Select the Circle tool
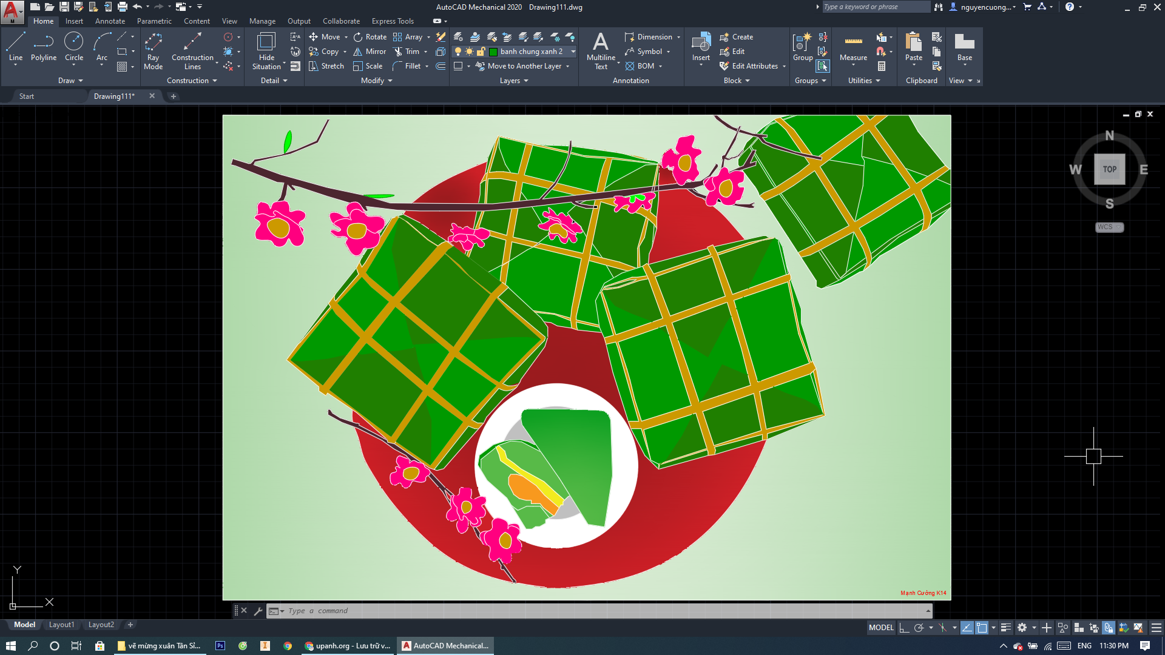Image resolution: width=1165 pixels, height=655 pixels. pos(74,47)
